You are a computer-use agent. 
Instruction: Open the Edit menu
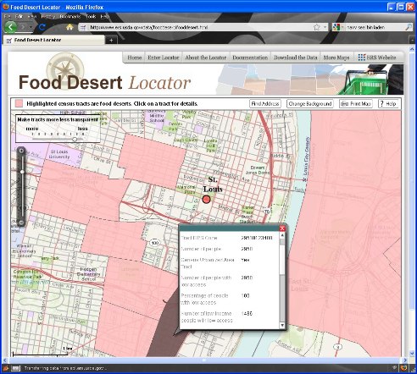point(19,17)
